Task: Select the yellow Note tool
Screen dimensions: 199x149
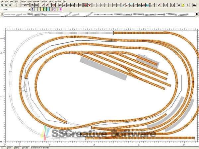Action: click(183, 5)
